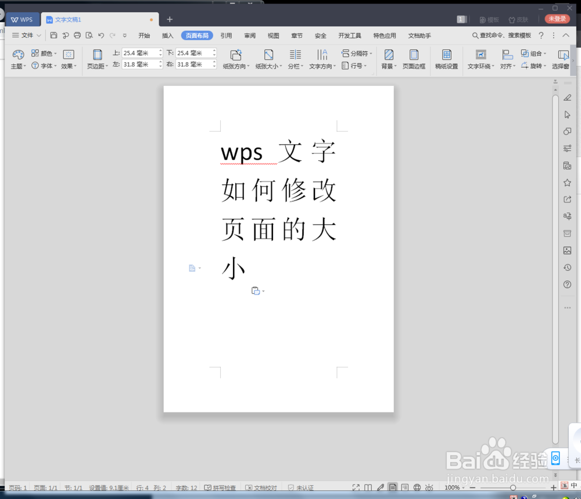Click share icon in right sidebar
The height and width of the screenshot is (499, 581).
[x=567, y=199]
